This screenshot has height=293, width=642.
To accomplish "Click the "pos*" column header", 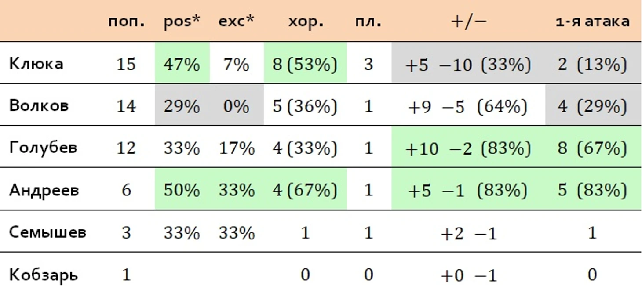I will click(182, 22).
